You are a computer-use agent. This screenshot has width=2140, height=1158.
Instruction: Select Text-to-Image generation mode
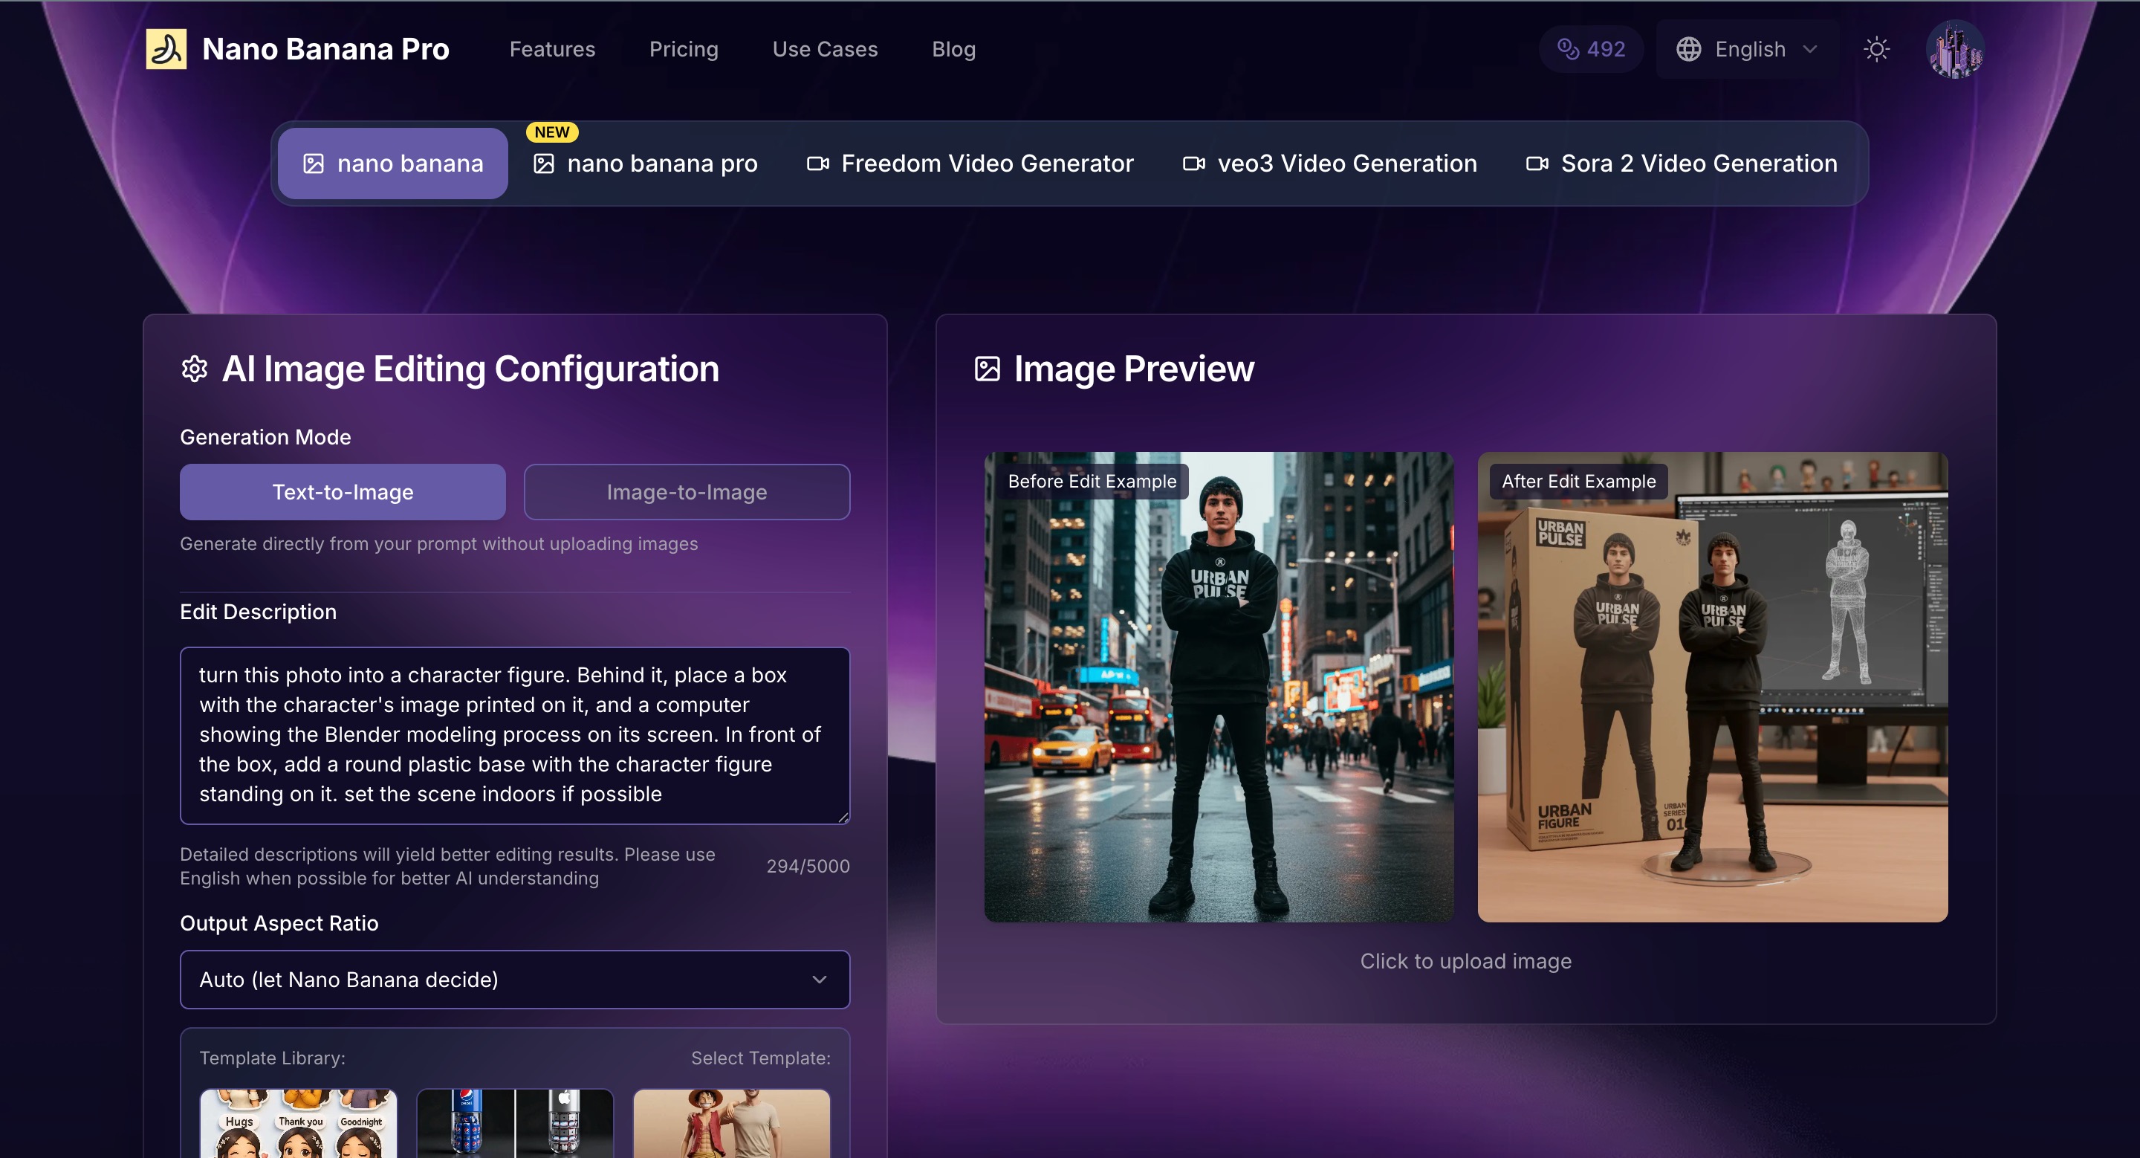pyautogui.click(x=343, y=492)
